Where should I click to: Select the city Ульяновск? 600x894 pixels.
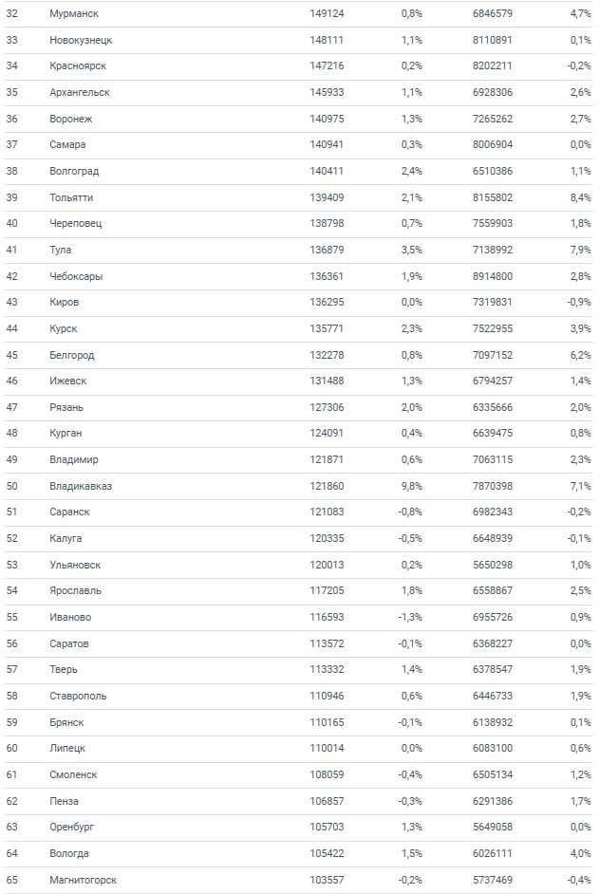75,565
